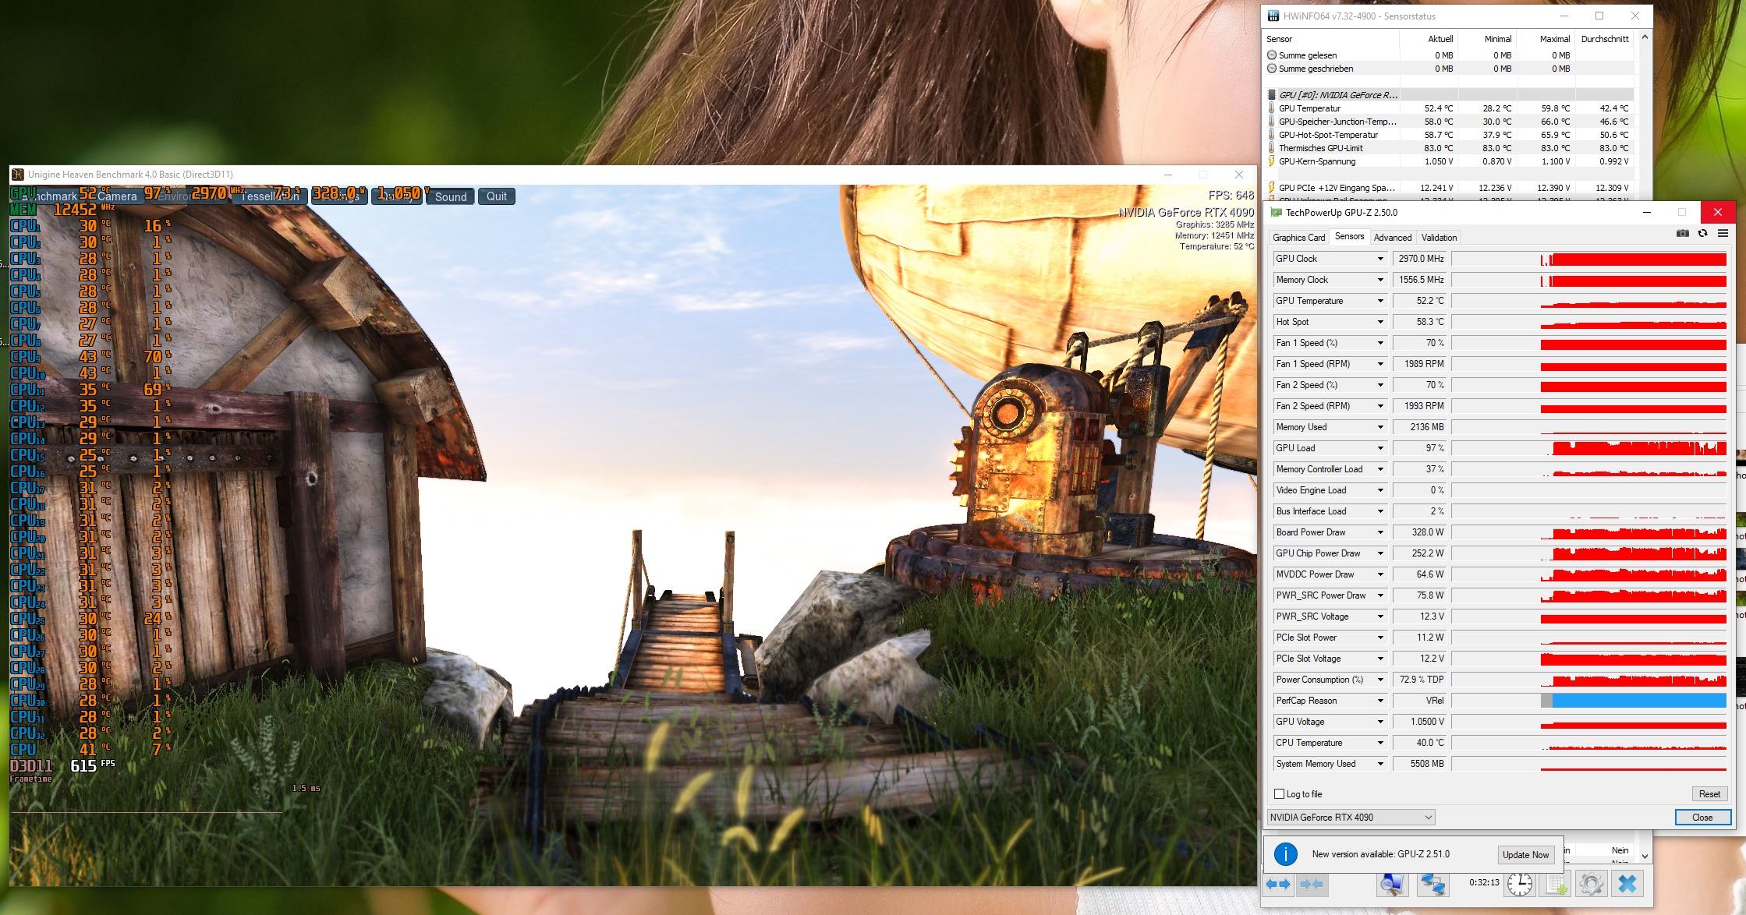The height and width of the screenshot is (915, 1746).
Task: Open the System Memory Used dropdown
Action: coord(1379,764)
